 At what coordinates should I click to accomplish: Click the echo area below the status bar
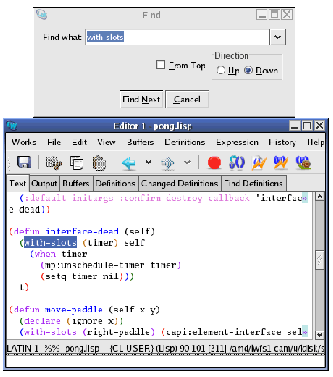point(165,361)
